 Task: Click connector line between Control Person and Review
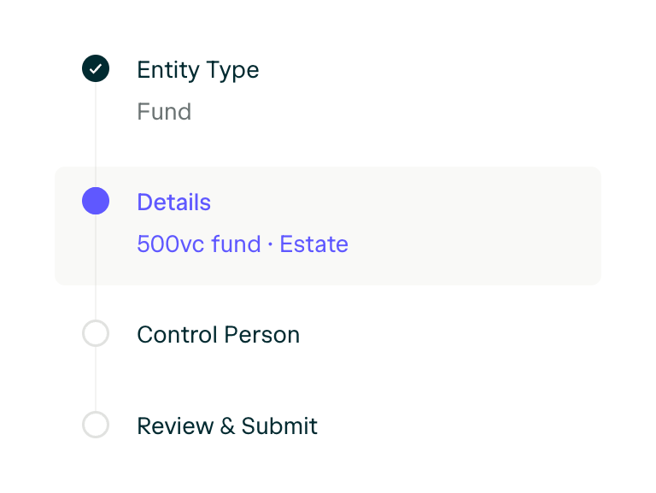click(x=96, y=379)
